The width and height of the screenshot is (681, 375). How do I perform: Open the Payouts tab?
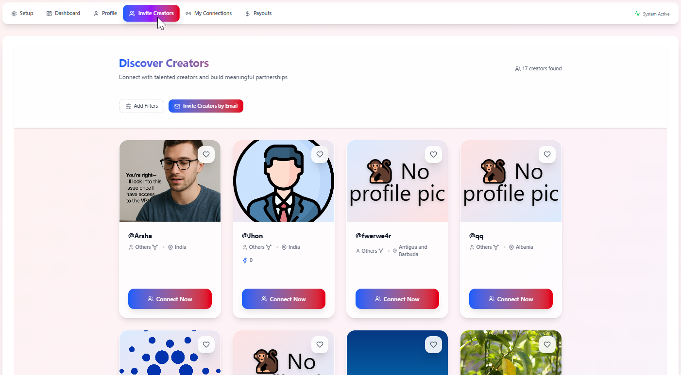pos(258,14)
